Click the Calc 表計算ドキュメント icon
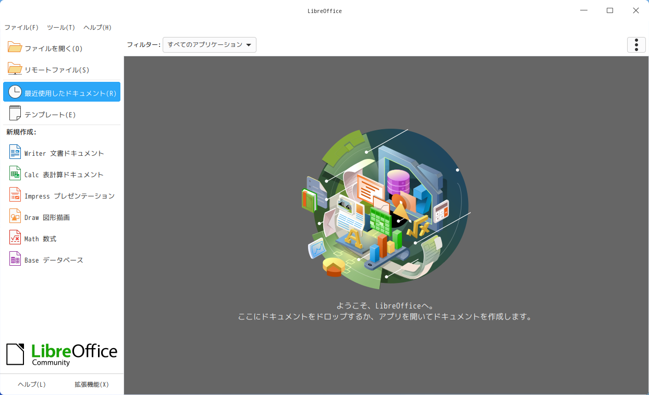This screenshot has height=395, width=649. click(15, 174)
